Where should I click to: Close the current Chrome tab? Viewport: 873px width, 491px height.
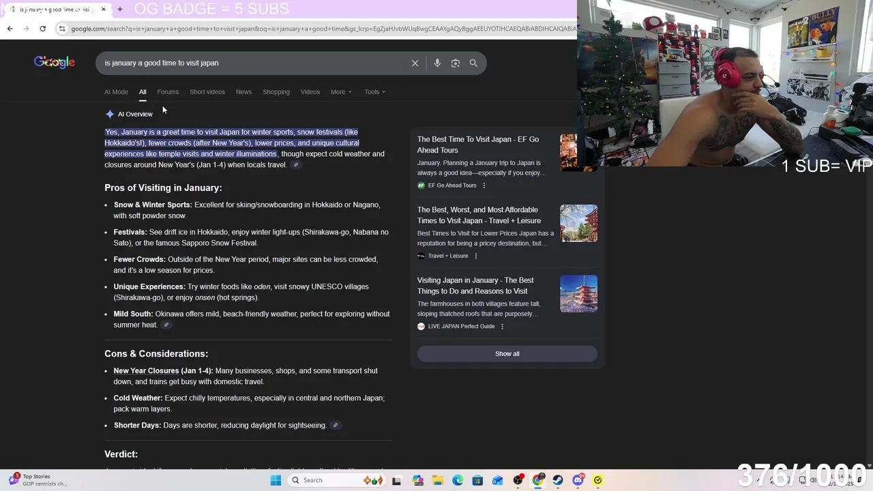point(104,10)
